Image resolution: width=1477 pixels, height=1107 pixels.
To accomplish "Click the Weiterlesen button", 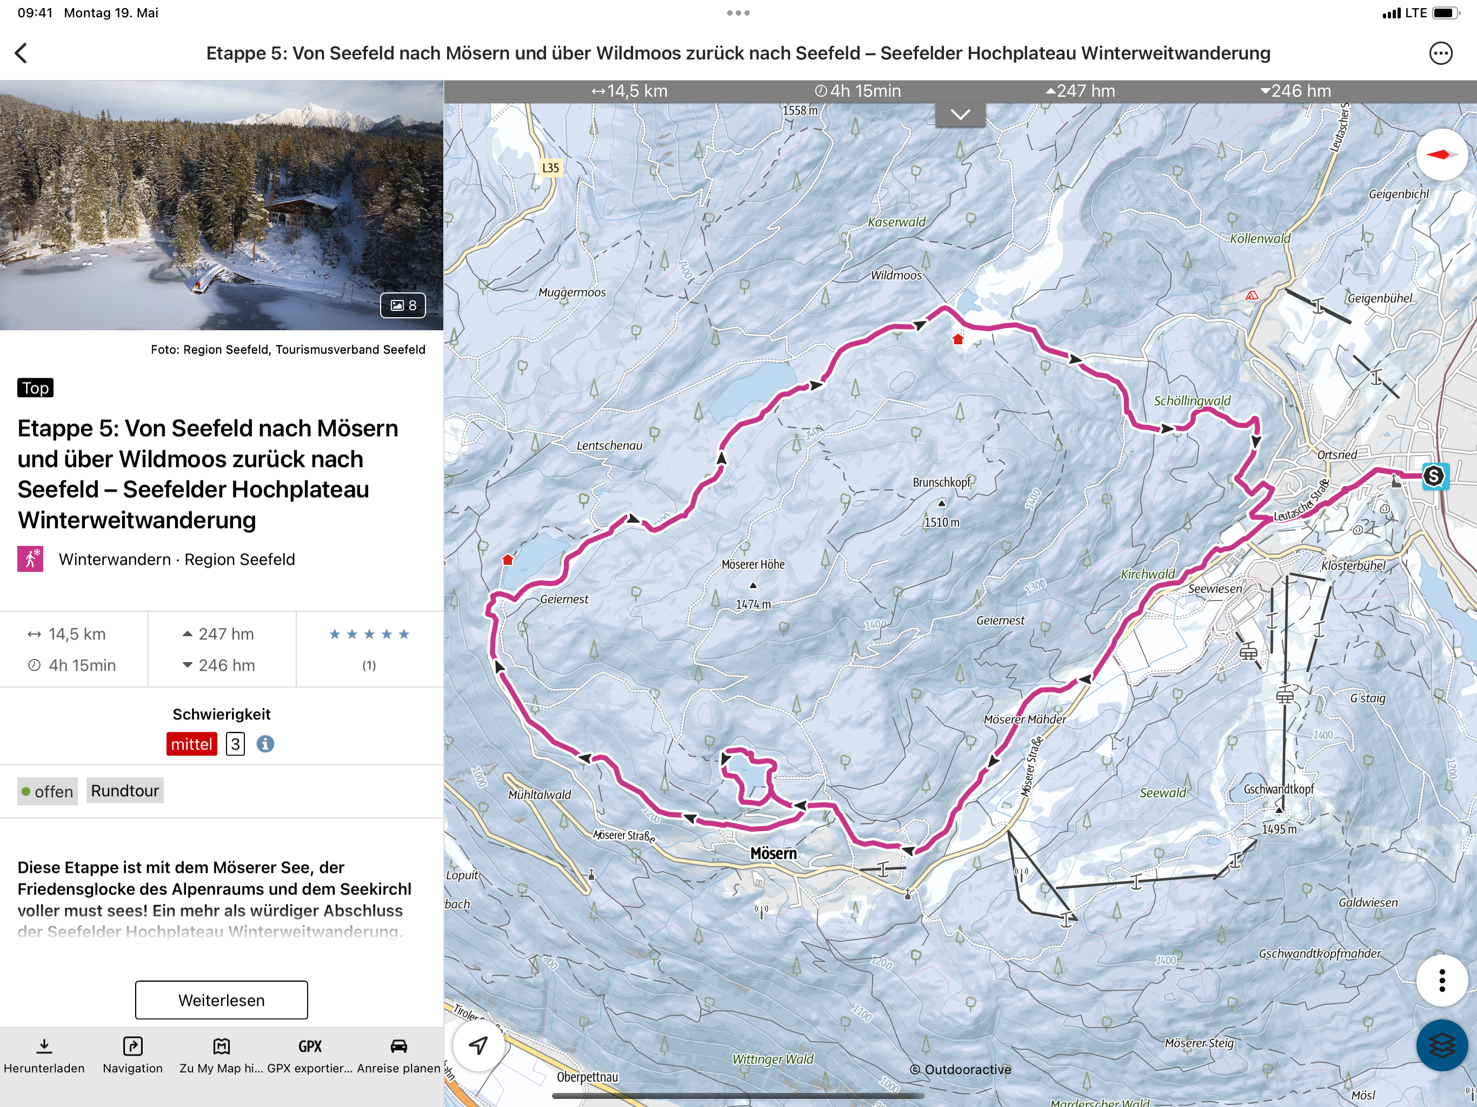I will pyautogui.click(x=221, y=999).
